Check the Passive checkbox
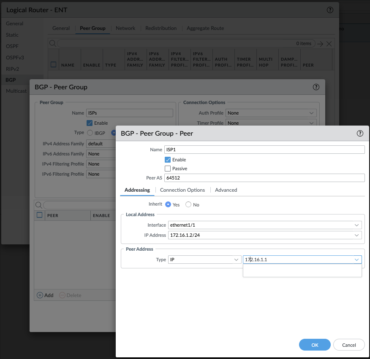 tap(168, 169)
